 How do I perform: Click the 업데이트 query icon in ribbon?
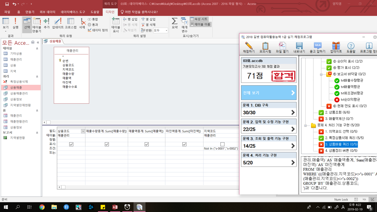click(58, 24)
